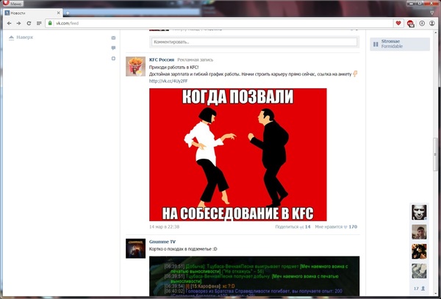Open second friend avatar in chat sidebar
The height and width of the screenshot is (299, 441).
pyautogui.click(x=419, y=232)
